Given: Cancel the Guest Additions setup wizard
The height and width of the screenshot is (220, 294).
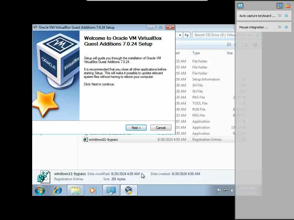Looking at the screenshot, I should point(161,127).
